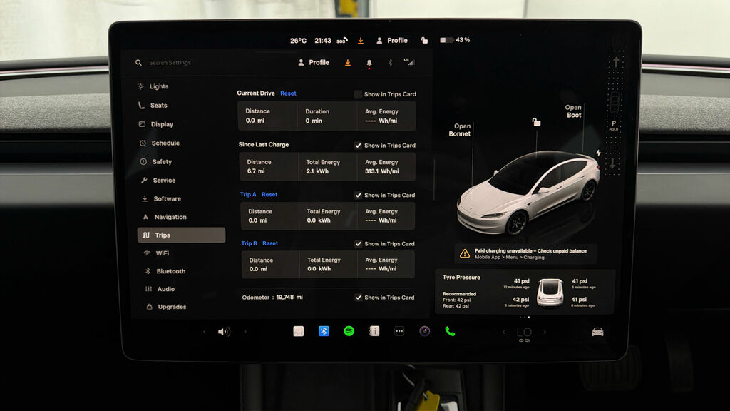Tap the Park hold P indicator
Screen dimensions: 730x411
[614, 125]
